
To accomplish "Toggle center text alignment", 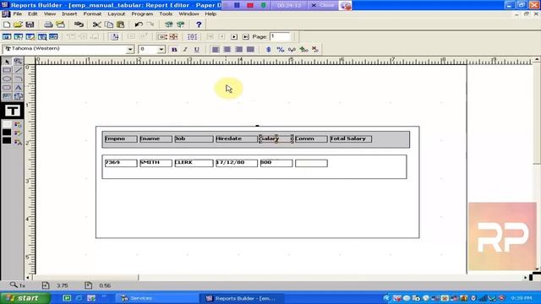I will coord(227,49).
